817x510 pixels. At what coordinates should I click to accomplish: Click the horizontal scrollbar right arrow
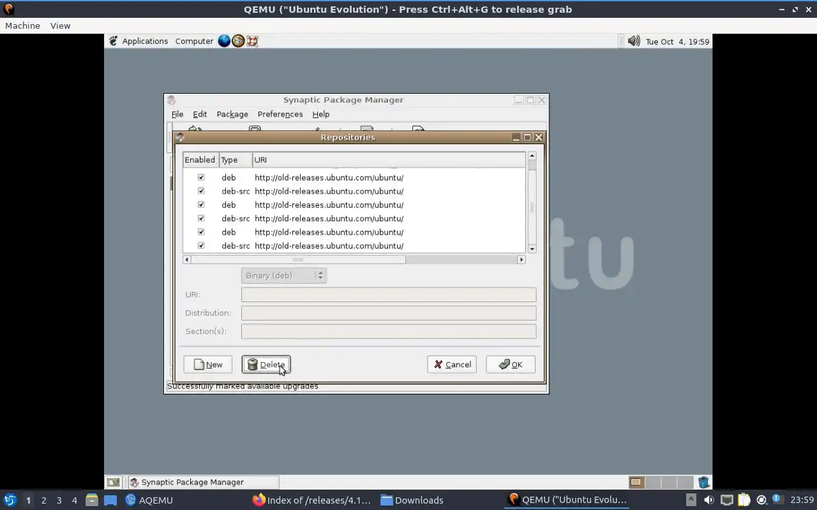(x=521, y=259)
